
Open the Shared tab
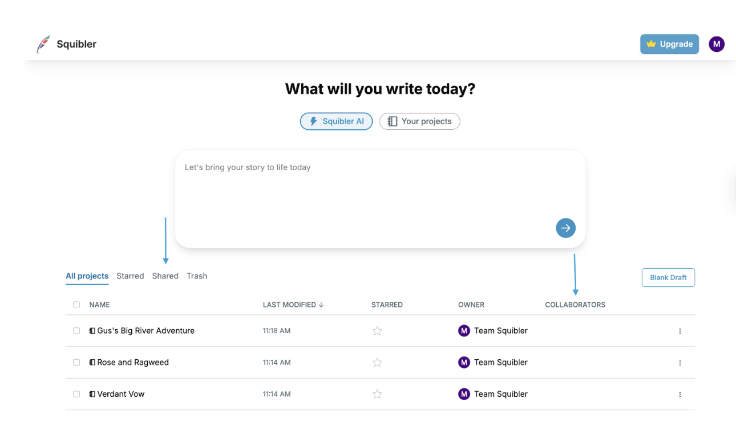[165, 276]
